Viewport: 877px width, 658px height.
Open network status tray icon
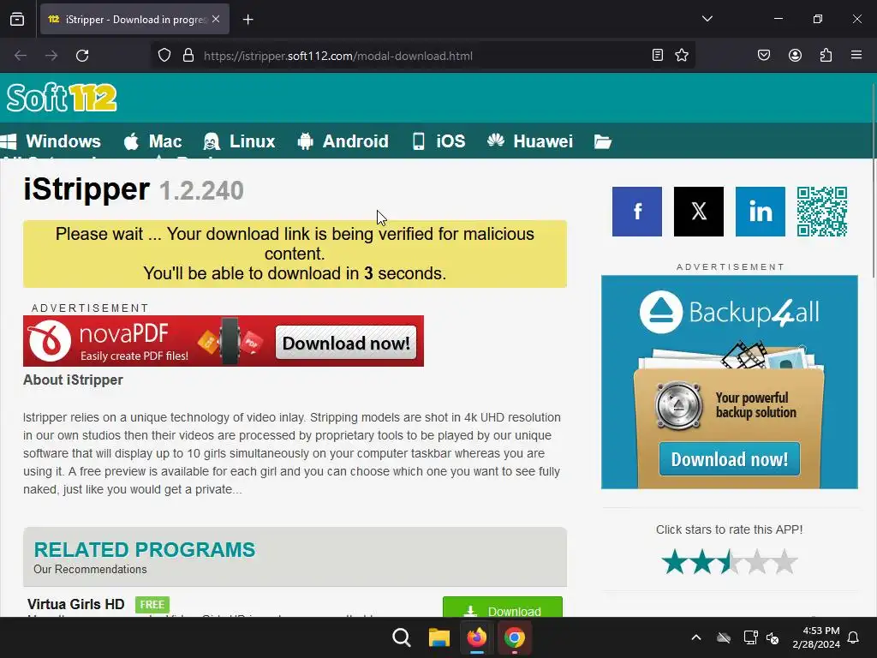(x=750, y=637)
